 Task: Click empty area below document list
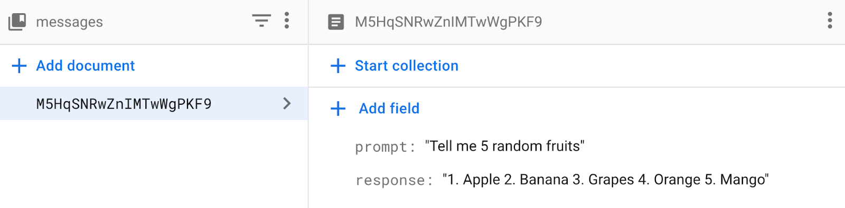click(x=154, y=164)
